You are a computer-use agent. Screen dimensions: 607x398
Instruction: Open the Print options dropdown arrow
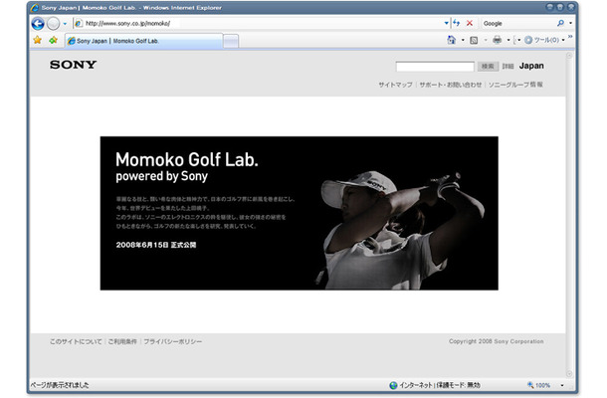[x=508, y=40]
